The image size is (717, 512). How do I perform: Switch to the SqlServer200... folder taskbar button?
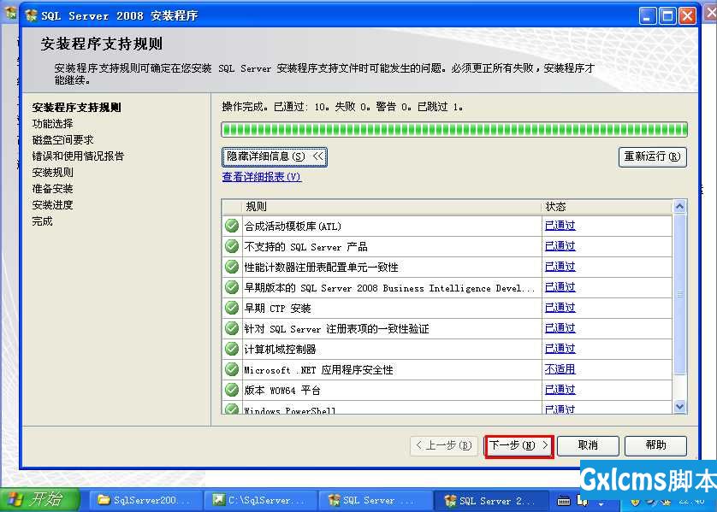(x=145, y=501)
